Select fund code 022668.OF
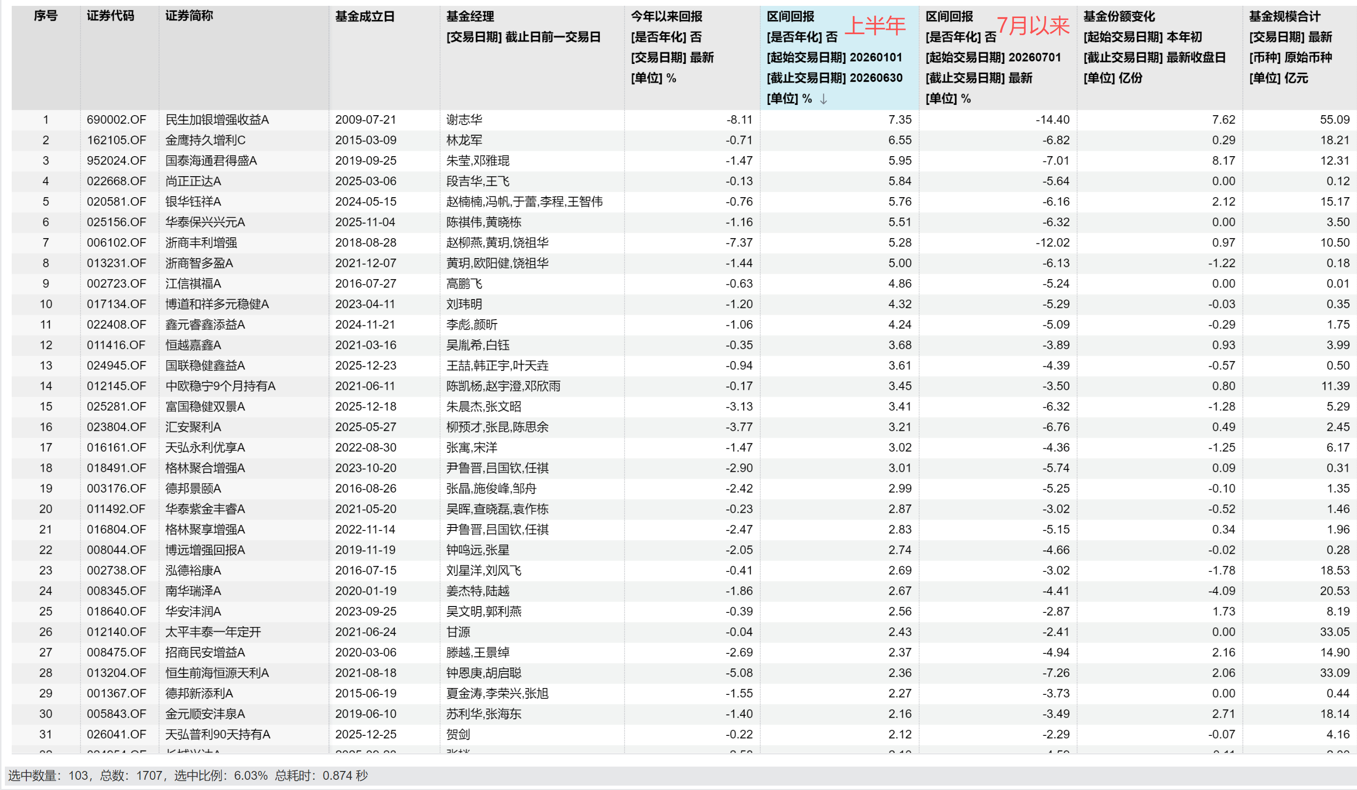 click(116, 181)
